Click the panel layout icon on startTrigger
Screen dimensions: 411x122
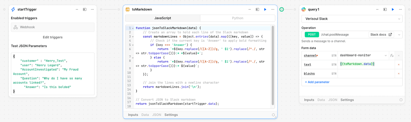point(85,9)
